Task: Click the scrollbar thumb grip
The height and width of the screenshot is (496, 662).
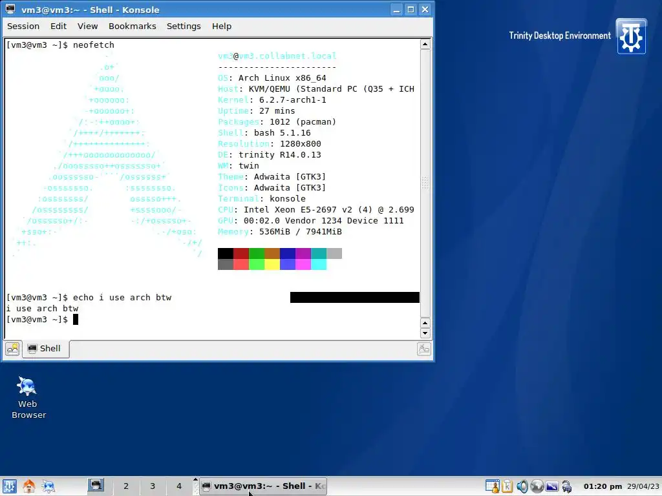Action: click(x=425, y=183)
